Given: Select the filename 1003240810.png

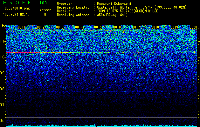Looking at the screenshot, I should pyautogui.click(x=17, y=9).
